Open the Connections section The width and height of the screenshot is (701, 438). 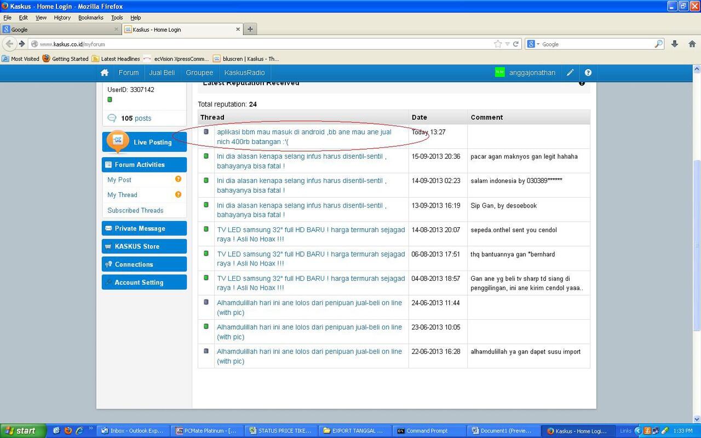(144, 264)
